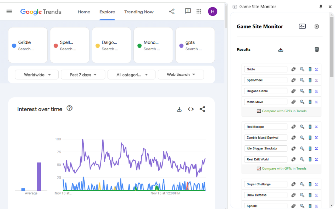This screenshot has height=209, width=335.
Task: Click the link icon for Gridle
Action: (x=293, y=69)
